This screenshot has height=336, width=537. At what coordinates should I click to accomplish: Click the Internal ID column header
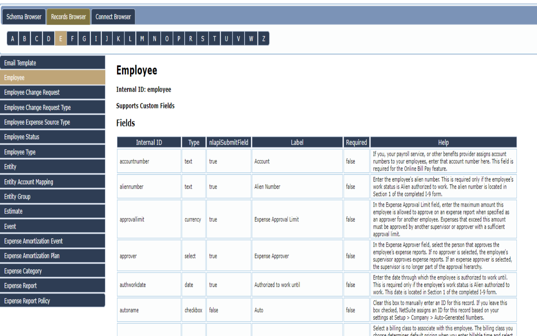pos(149,142)
